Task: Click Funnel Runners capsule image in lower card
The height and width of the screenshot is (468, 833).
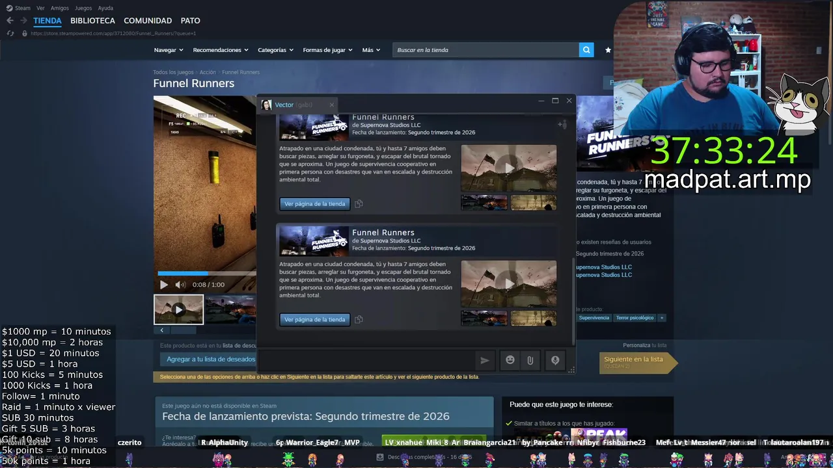Action: (314, 241)
